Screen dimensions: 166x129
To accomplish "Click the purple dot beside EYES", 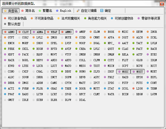I will pos(148,54).
